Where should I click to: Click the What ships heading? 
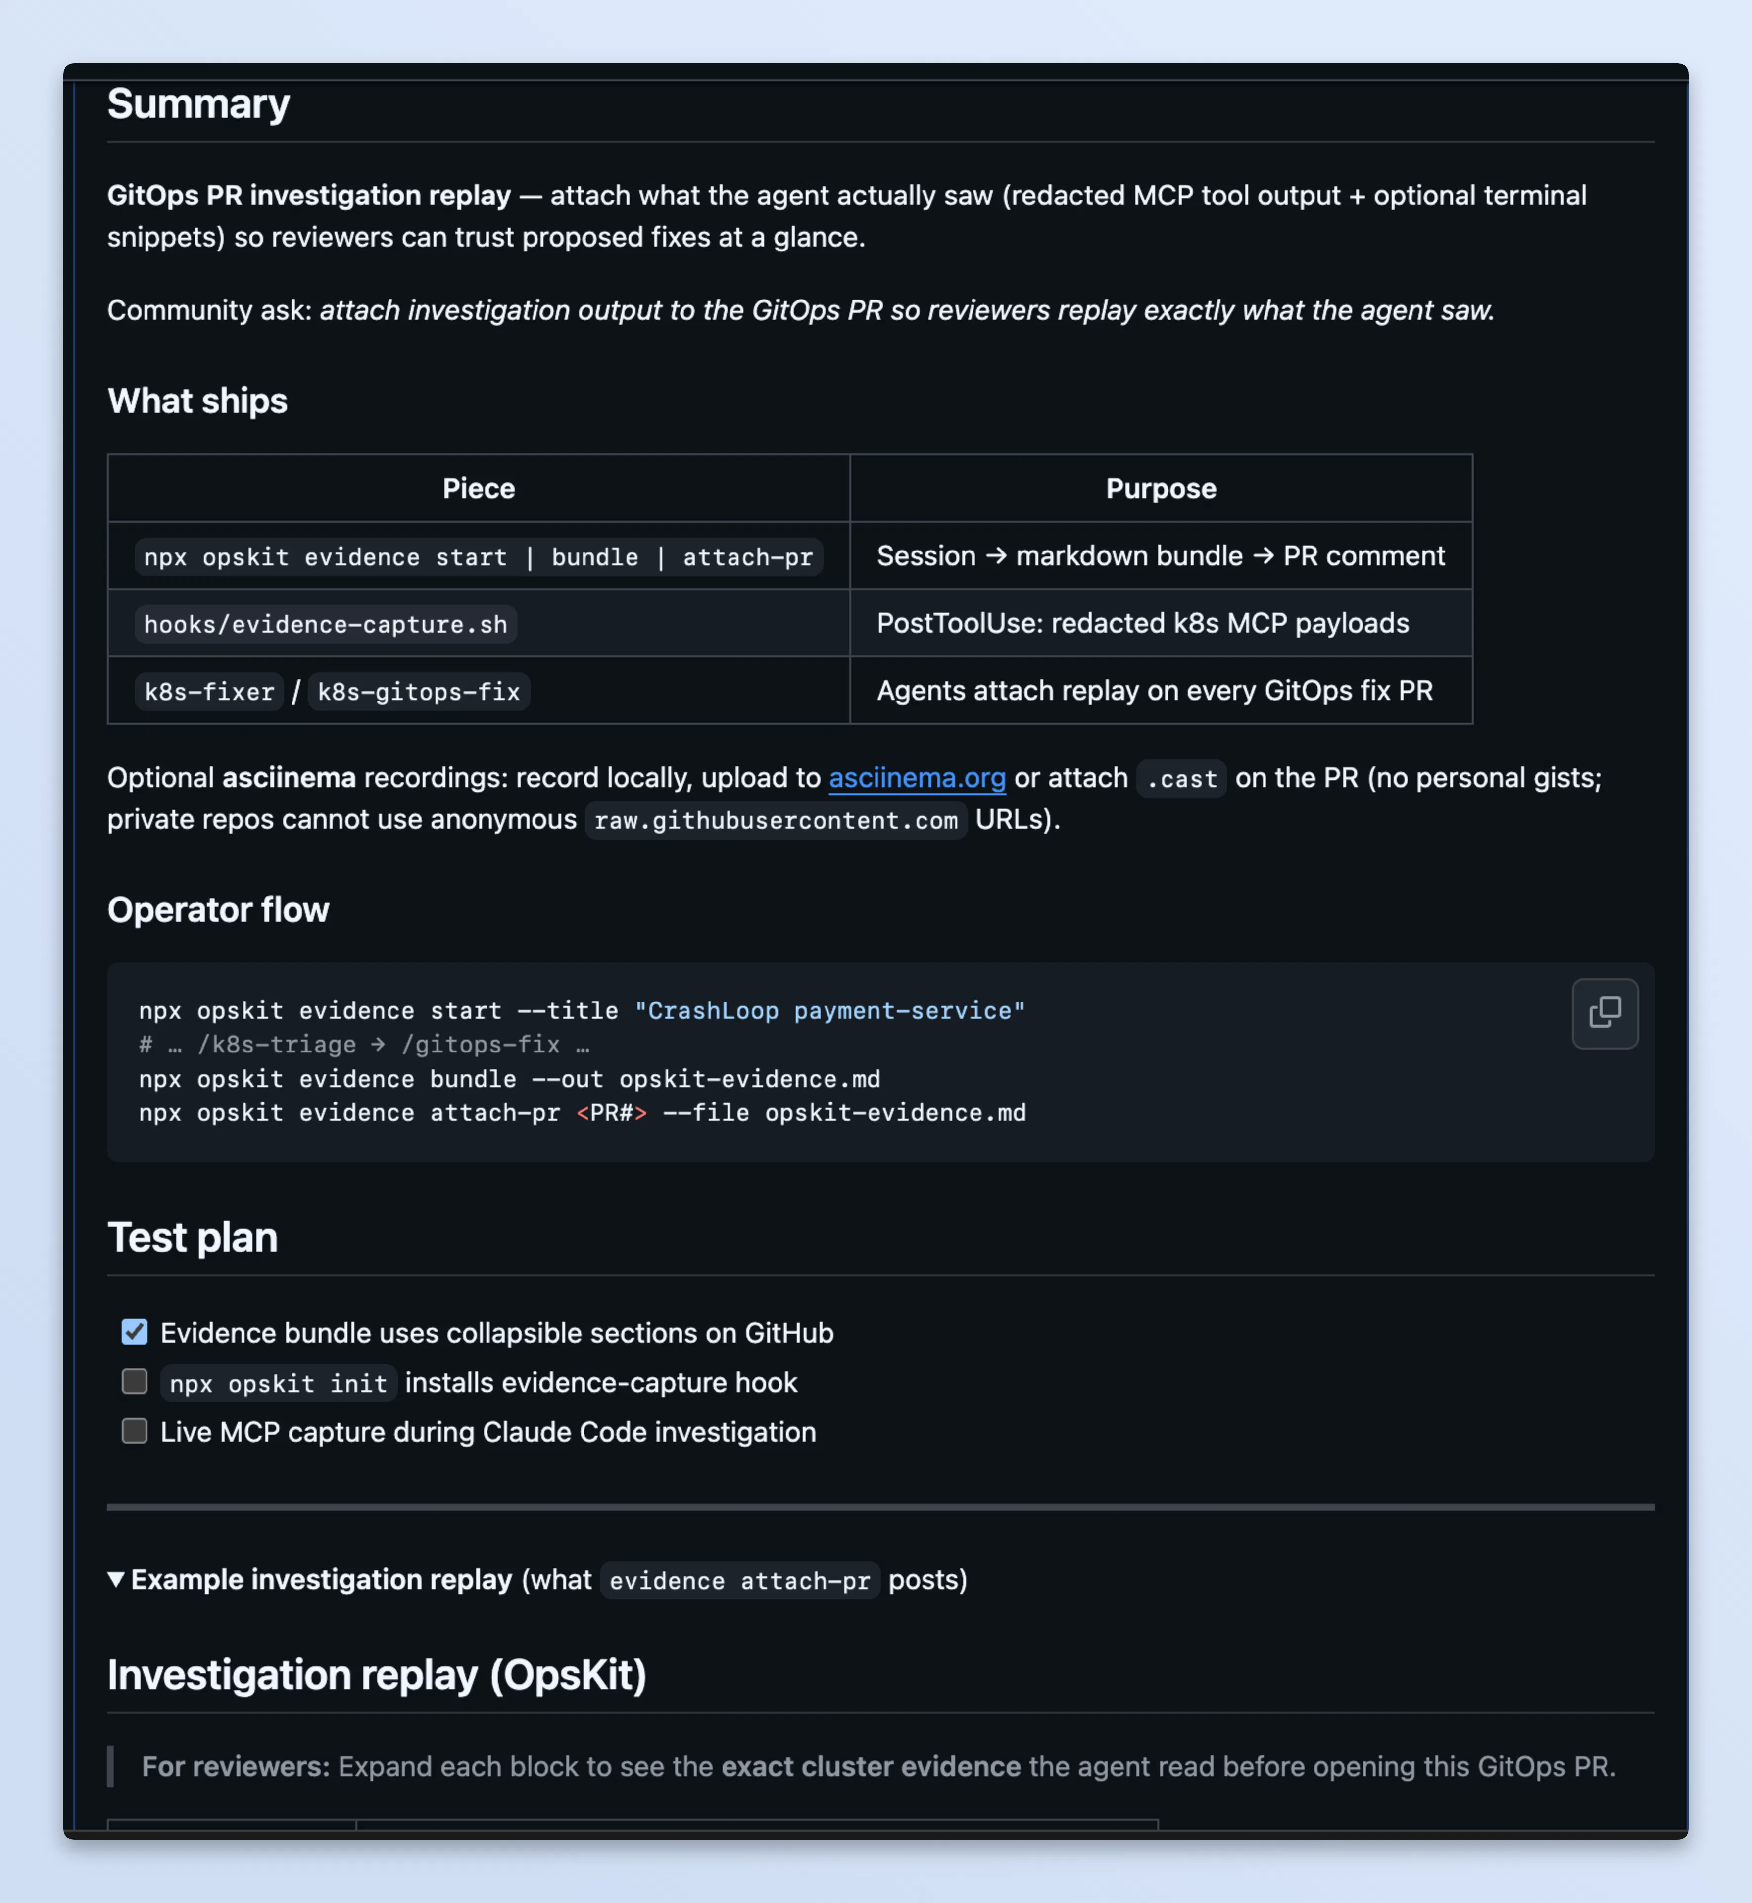tap(197, 401)
